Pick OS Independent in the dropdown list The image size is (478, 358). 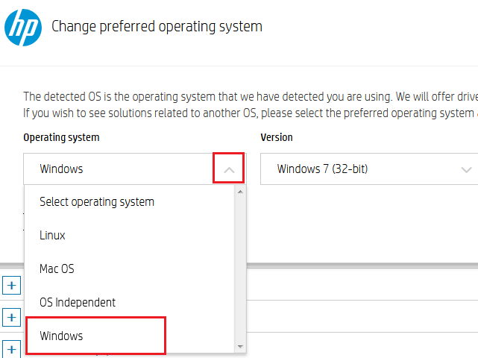[x=130, y=303]
